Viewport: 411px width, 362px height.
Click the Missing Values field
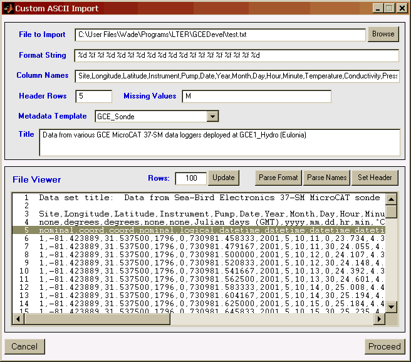pos(256,96)
